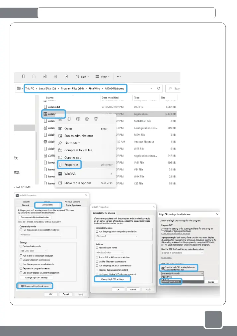Image resolution: width=237 pixels, height=336 pixels.
Task: Click Change settings for all users button
Action: click(x=35, y=286)
